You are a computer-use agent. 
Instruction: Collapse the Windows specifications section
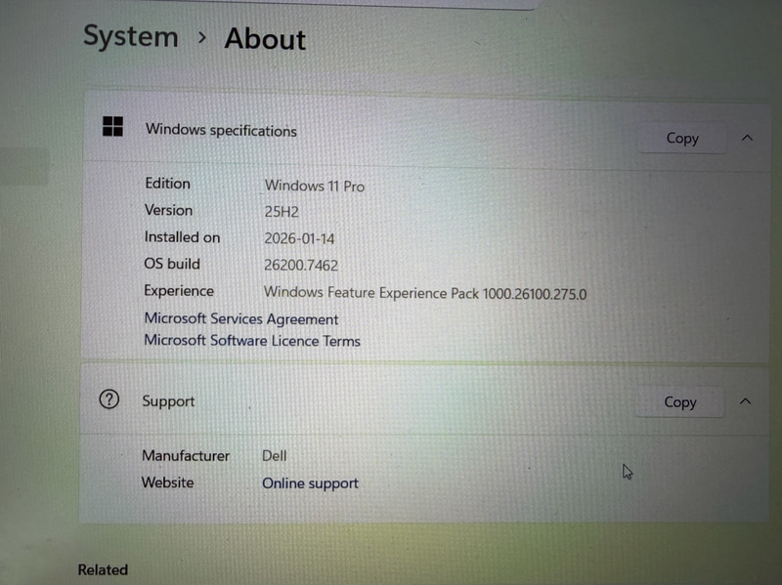tap(748, 138)
